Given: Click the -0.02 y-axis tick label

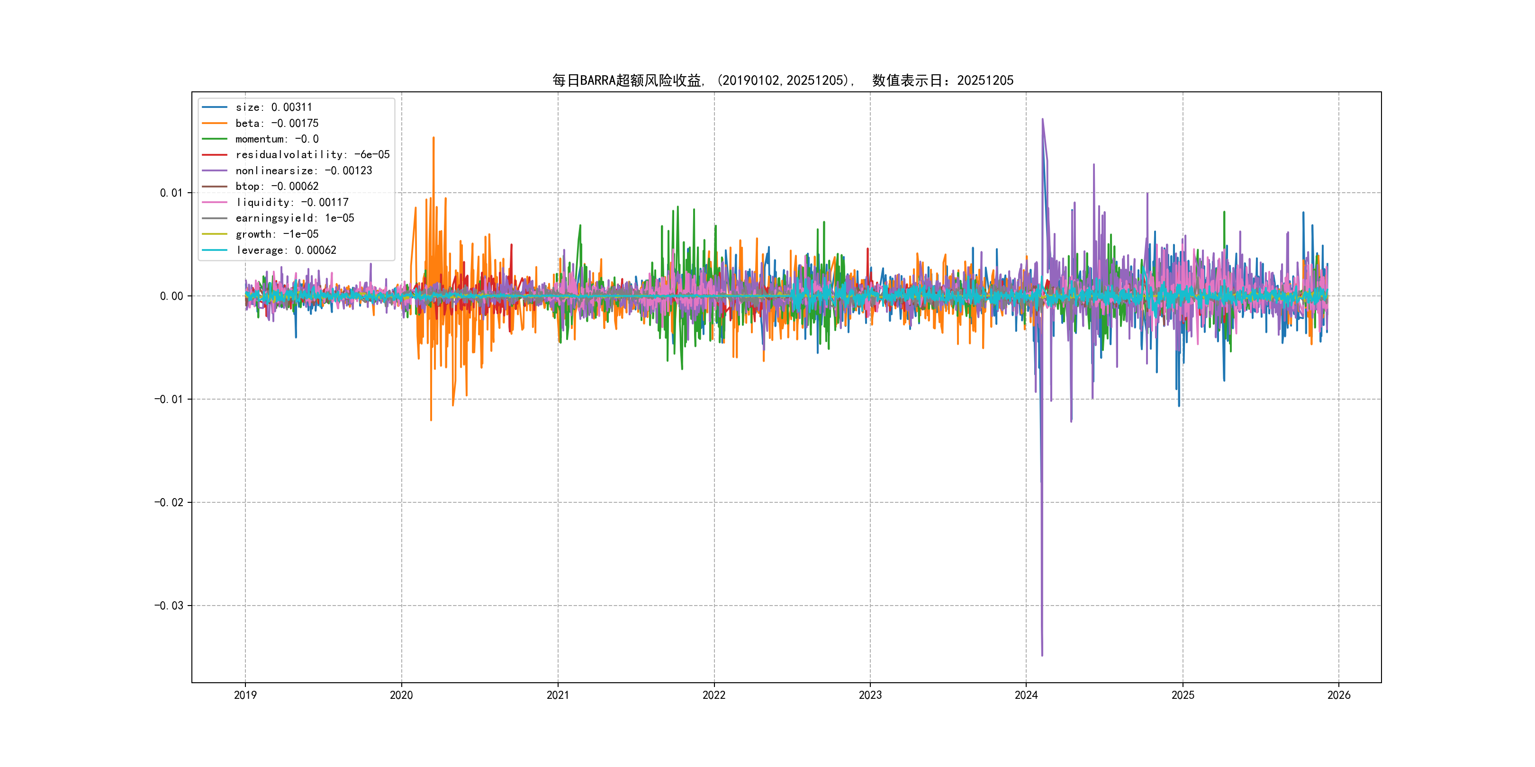Looking at the screenshot, I should tap(169, 503).
